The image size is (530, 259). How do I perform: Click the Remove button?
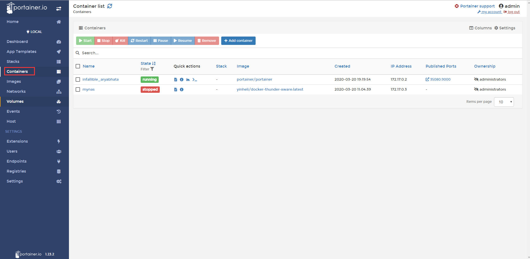[207, 41]
